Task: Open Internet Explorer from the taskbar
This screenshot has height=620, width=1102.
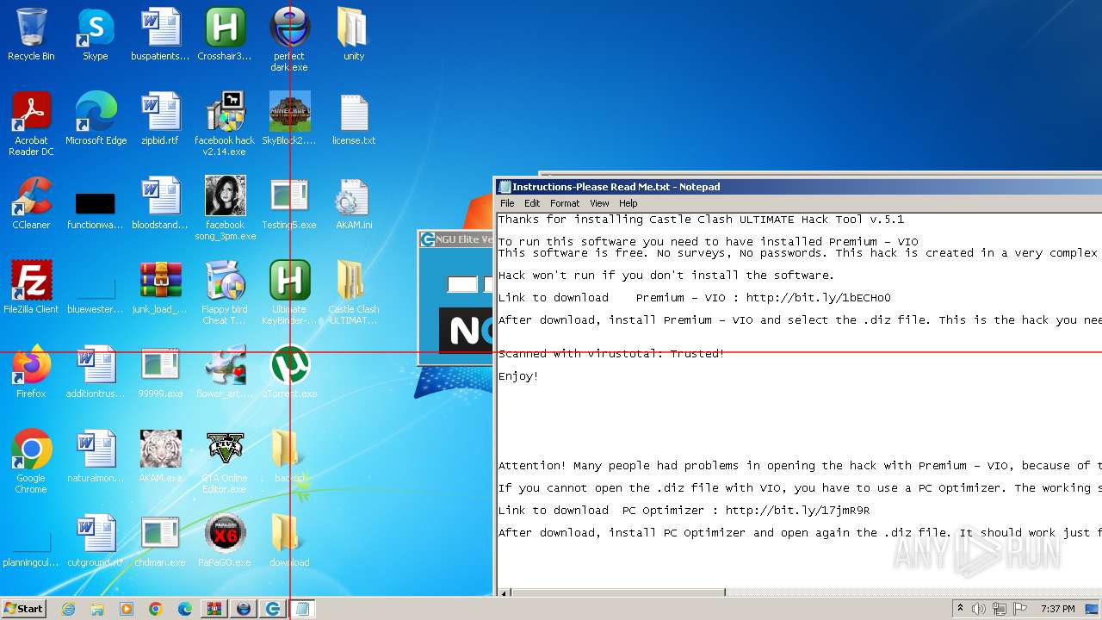Action: [68, 609]
